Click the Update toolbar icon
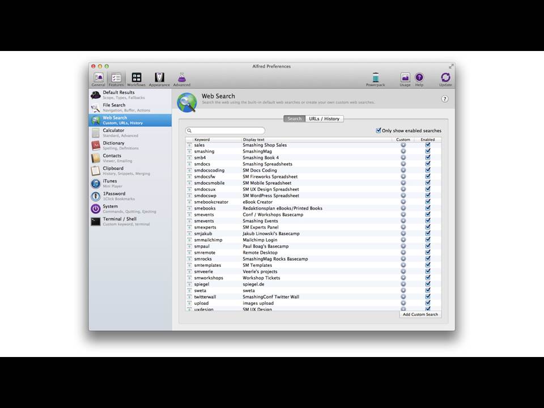 445,79
